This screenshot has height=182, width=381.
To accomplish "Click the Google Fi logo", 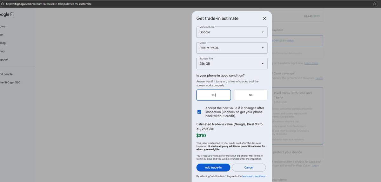I will [x=6, y=15].
